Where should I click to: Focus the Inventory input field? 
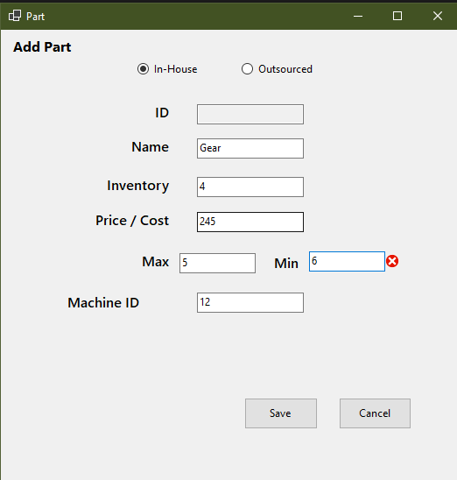(250, 187)
